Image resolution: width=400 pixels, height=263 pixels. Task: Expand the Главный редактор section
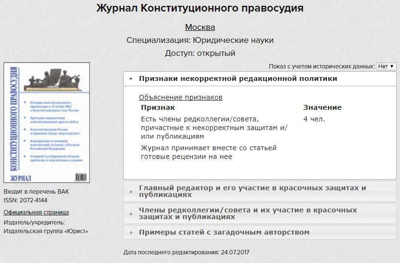click(x=260, y=191)
